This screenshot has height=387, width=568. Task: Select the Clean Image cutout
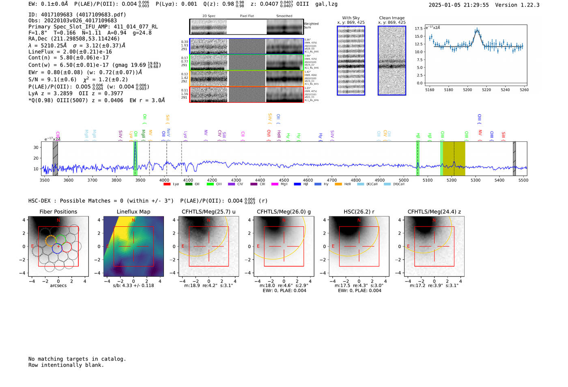[x=392, y=61]
